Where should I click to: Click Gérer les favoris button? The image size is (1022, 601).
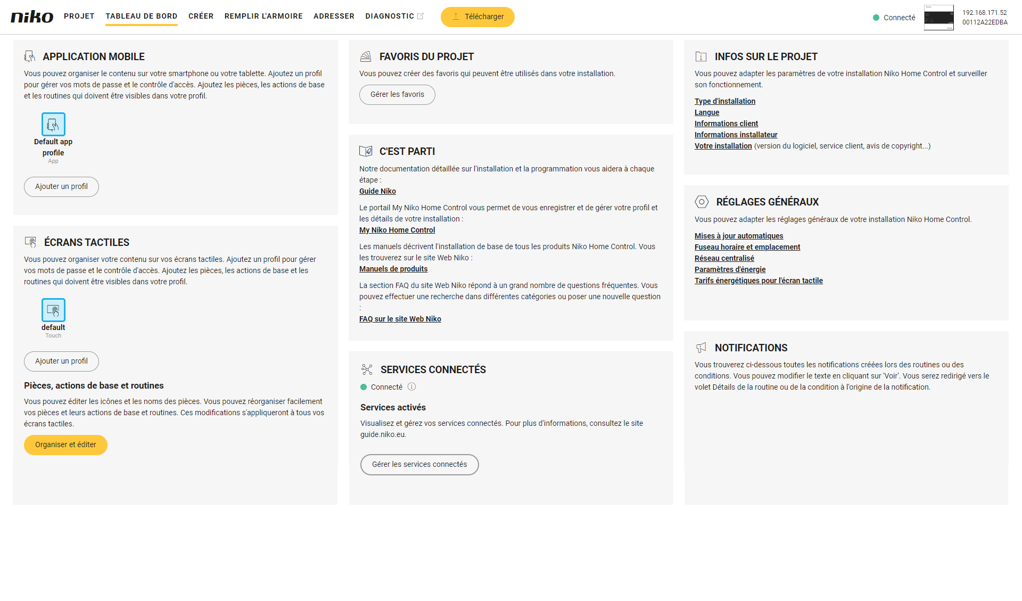(x=397, y=94)
